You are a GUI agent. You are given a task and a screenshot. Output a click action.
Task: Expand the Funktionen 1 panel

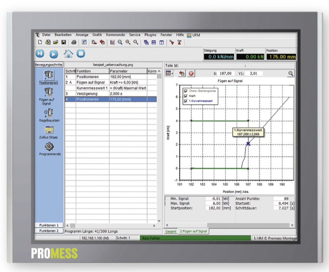click(x=49, y=225)
